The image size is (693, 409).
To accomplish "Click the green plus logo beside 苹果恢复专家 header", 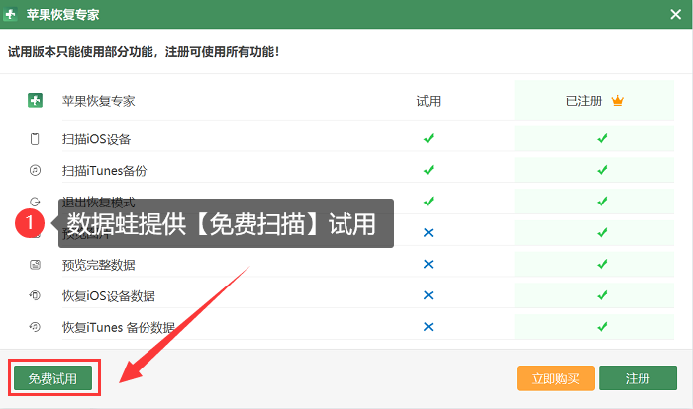I will point(35,101).
